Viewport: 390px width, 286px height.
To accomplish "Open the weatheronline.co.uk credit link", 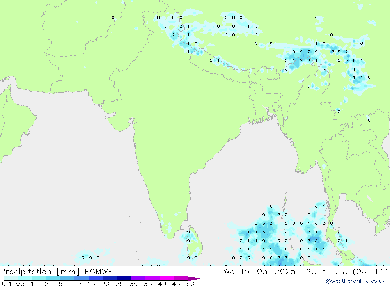I will point(356,281).
